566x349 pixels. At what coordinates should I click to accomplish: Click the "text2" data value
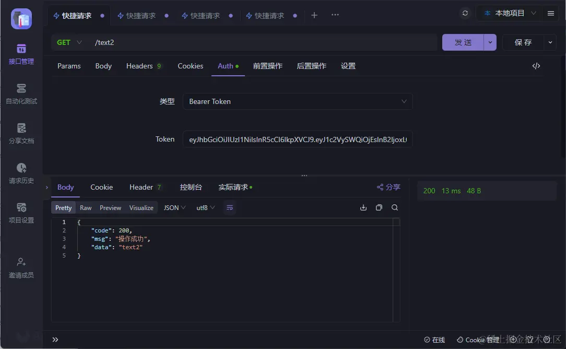coord(131,247)
